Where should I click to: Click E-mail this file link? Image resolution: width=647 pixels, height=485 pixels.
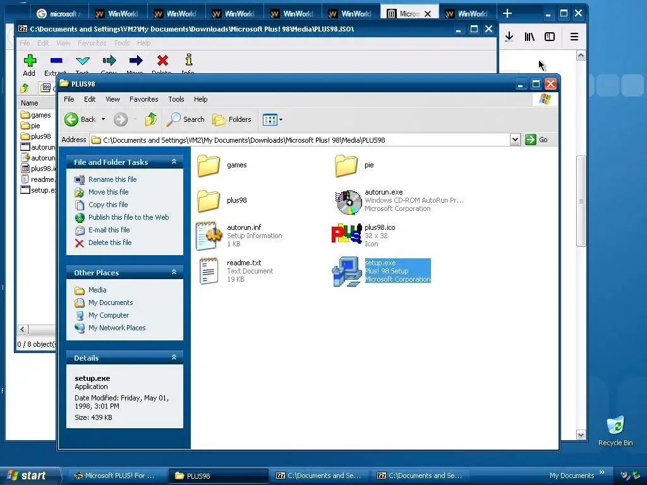(x=109, y=230)
